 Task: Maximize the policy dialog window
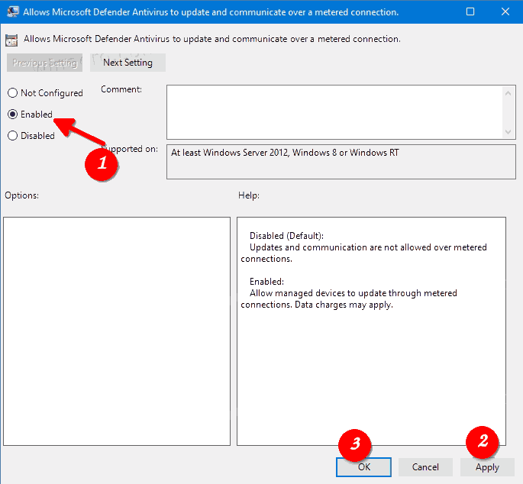pos(470,11)
